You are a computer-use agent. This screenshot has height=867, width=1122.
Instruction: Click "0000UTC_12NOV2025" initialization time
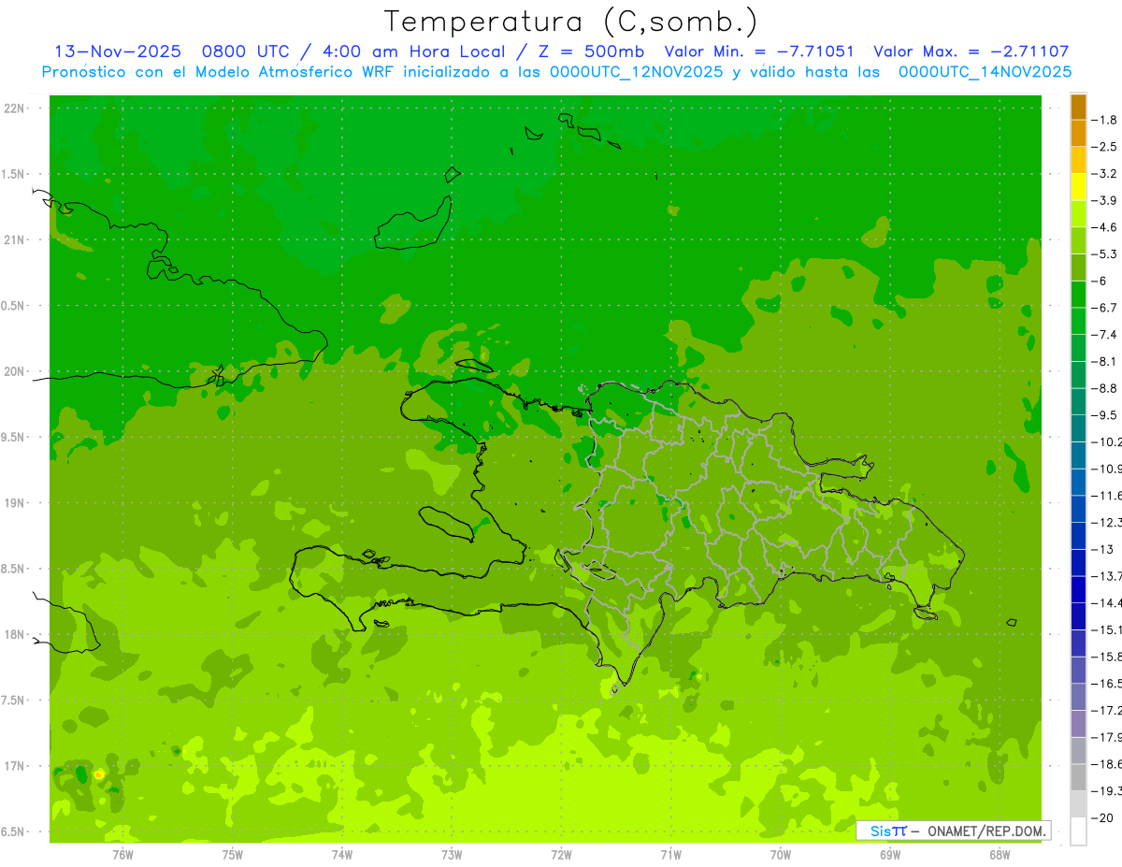coord(637,72)
